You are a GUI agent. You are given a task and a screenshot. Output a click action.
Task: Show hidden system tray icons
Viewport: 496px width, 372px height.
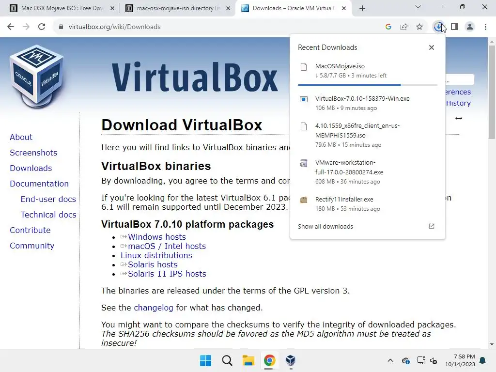[x=390, y=360]
